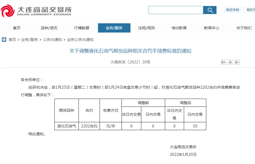Go to 法规/规则 section
Viewport: 255px width, 164px height.
pyautogui.click(x=146, y=28)
